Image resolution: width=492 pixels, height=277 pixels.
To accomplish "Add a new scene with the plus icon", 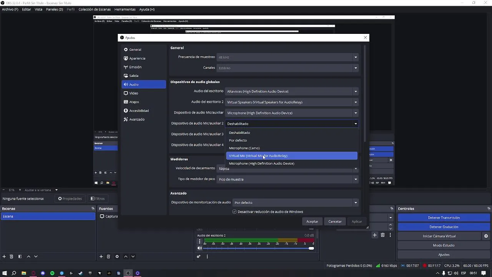I will pyautogui.click(x=4, y=257).
